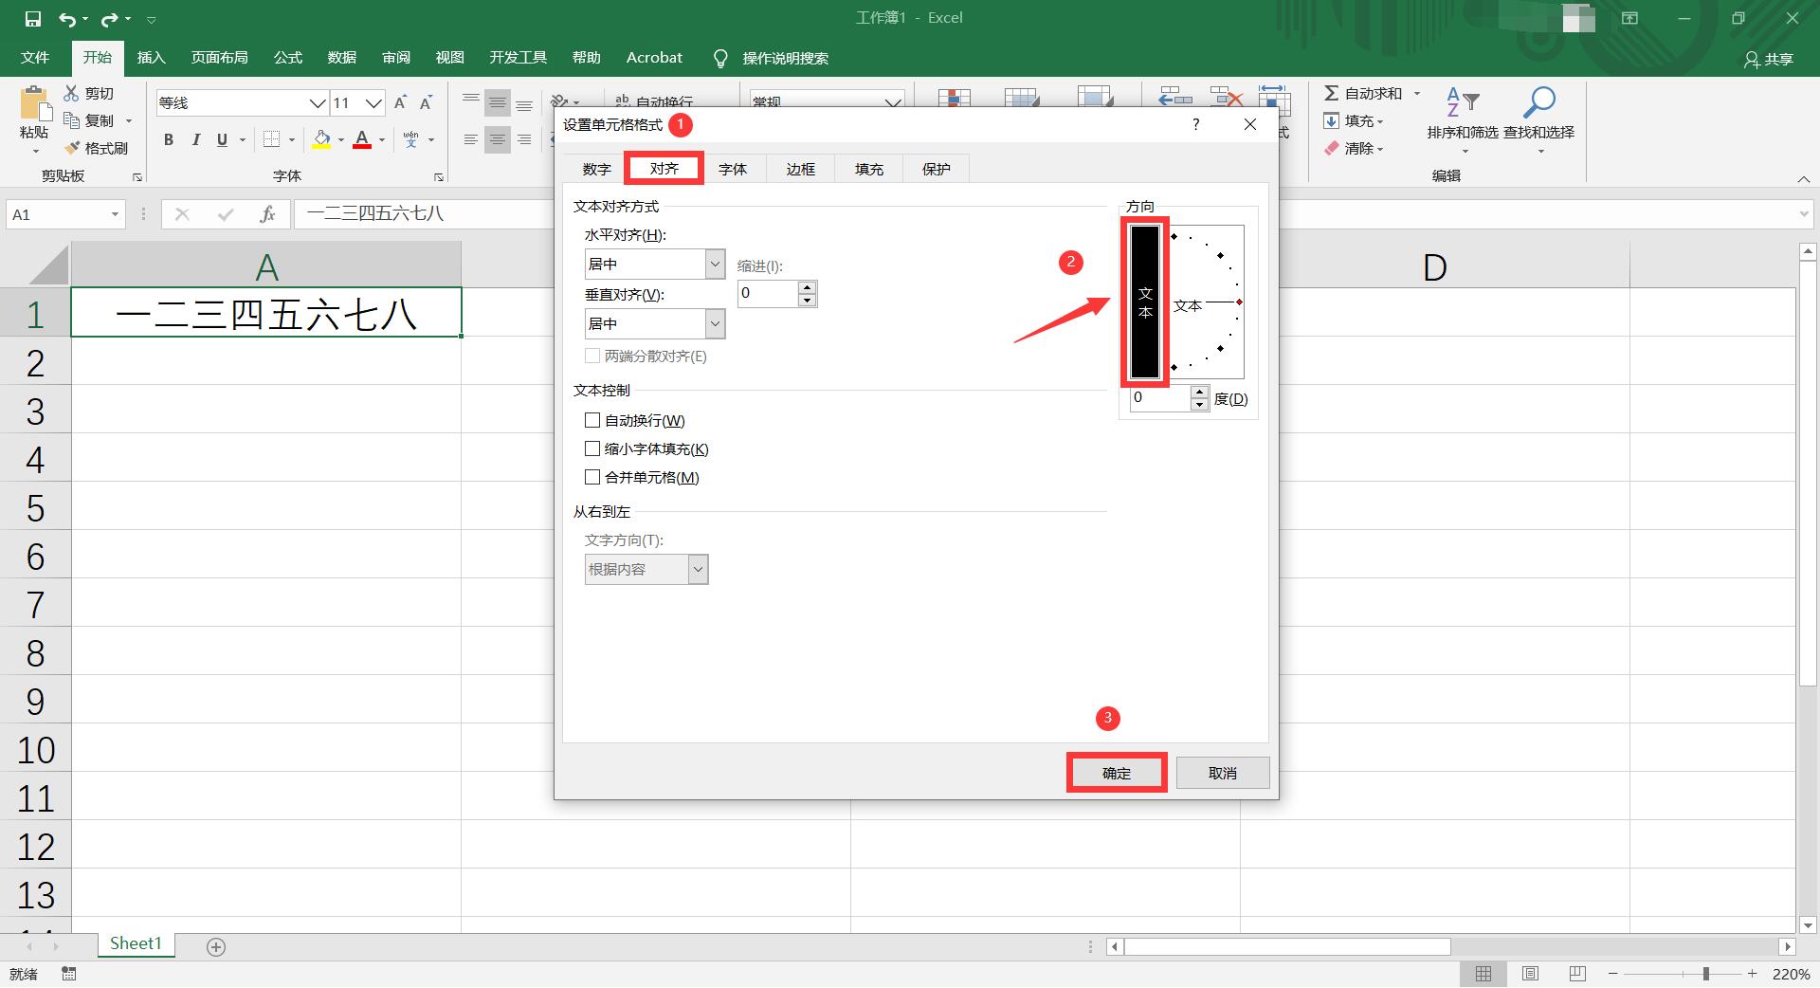Image resolution: width=1820 pixels, height=988 pixels.
Task: Open the AutoSum dropdown arrow
Action: tap(1417, 93)
